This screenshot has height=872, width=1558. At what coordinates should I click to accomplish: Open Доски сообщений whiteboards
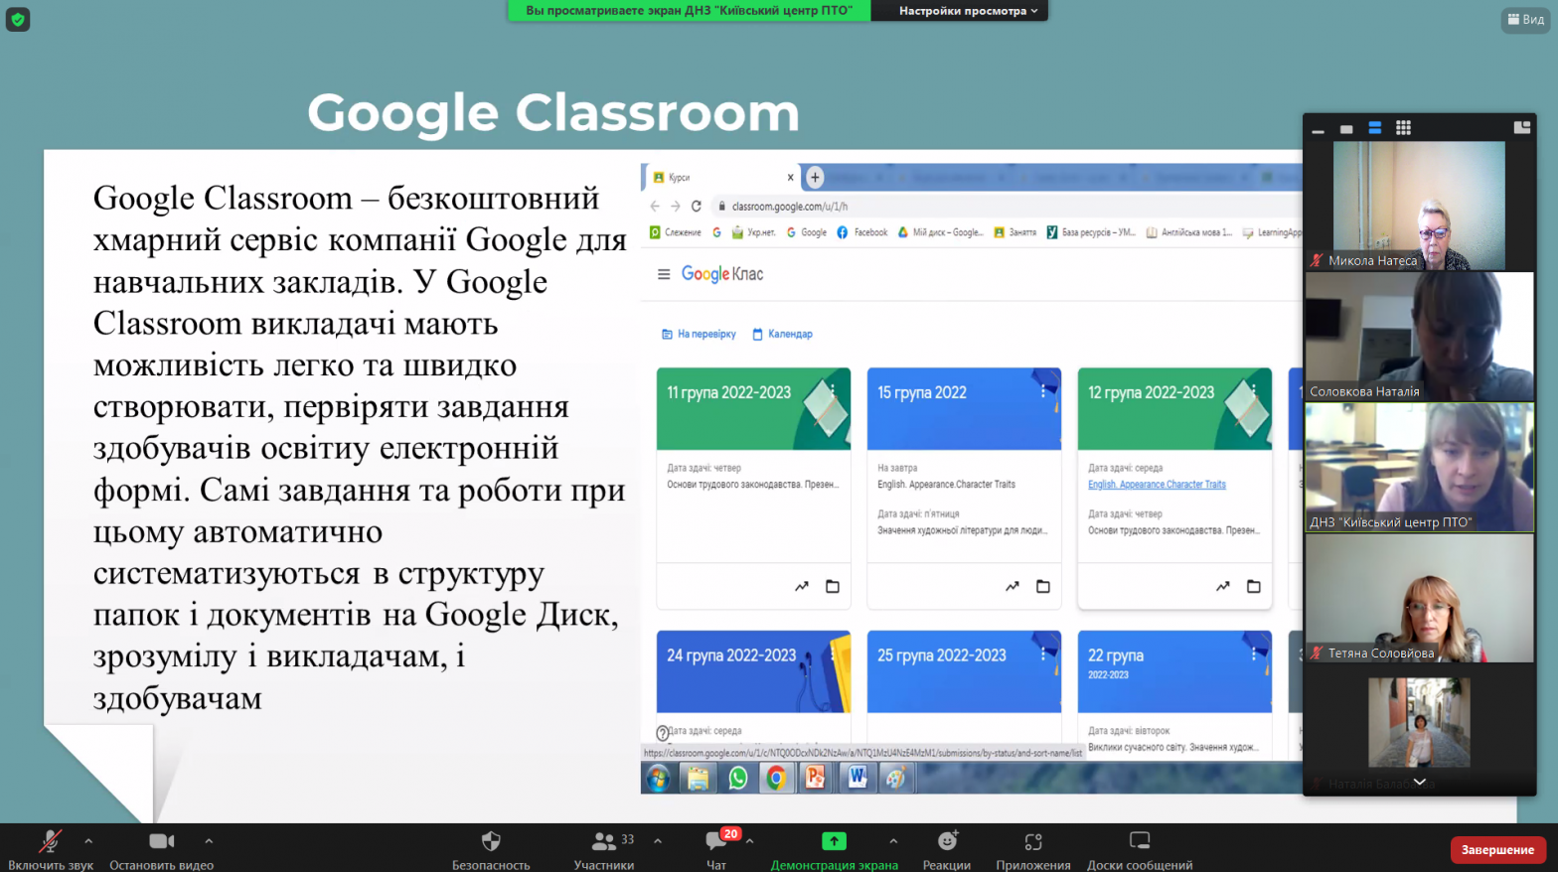point(1140,850)
